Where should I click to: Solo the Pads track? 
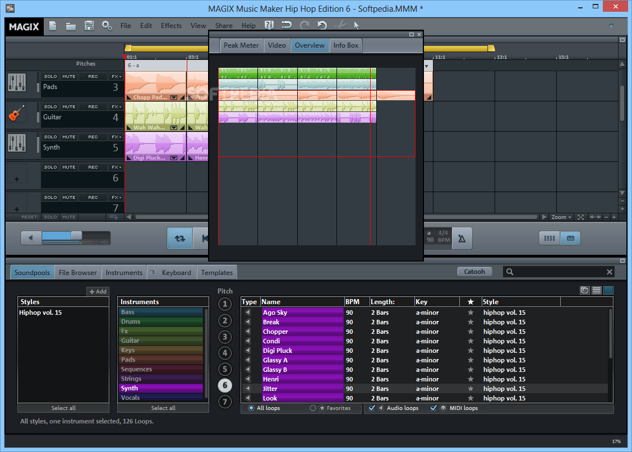coord(50,77)
